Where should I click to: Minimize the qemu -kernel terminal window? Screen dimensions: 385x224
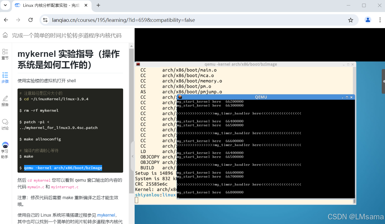pos(344,64)
